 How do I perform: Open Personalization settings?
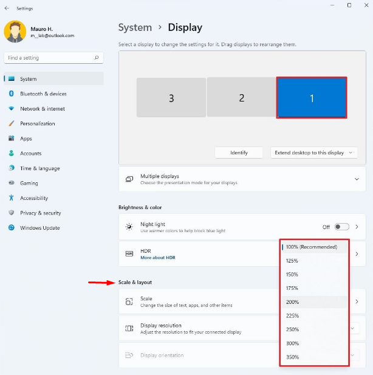pyautogui.click(x=54, y=123)
